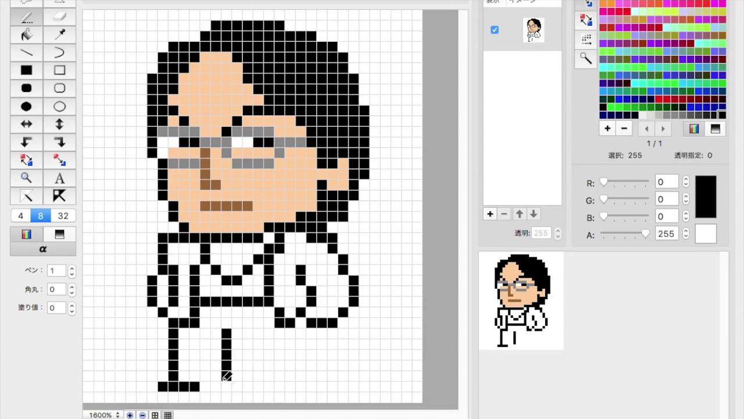The image size is (744, 419).
Task: Switch palette to RGB color view
Action: click(694, 129)
